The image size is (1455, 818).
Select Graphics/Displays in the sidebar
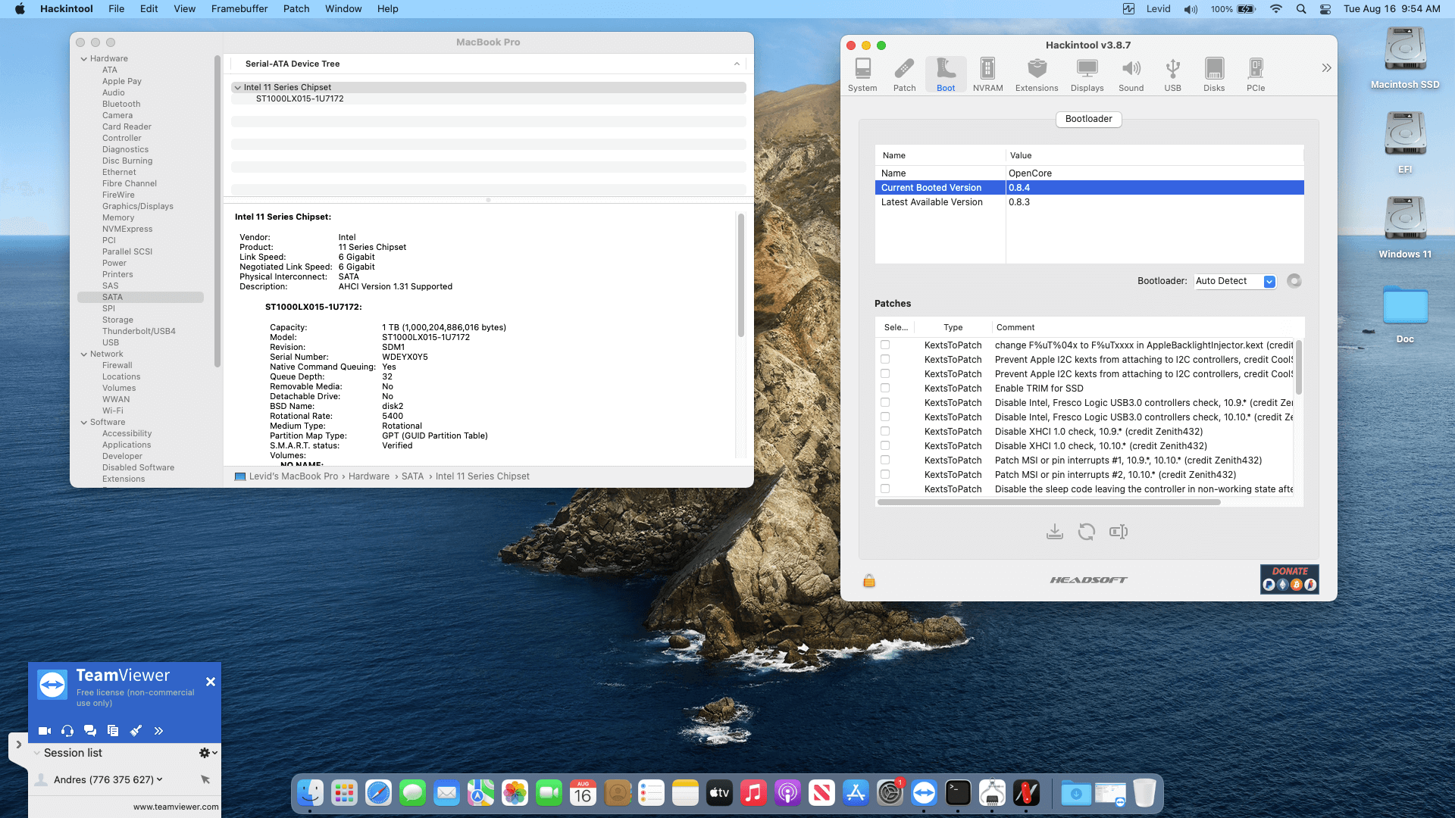[138, 207]
